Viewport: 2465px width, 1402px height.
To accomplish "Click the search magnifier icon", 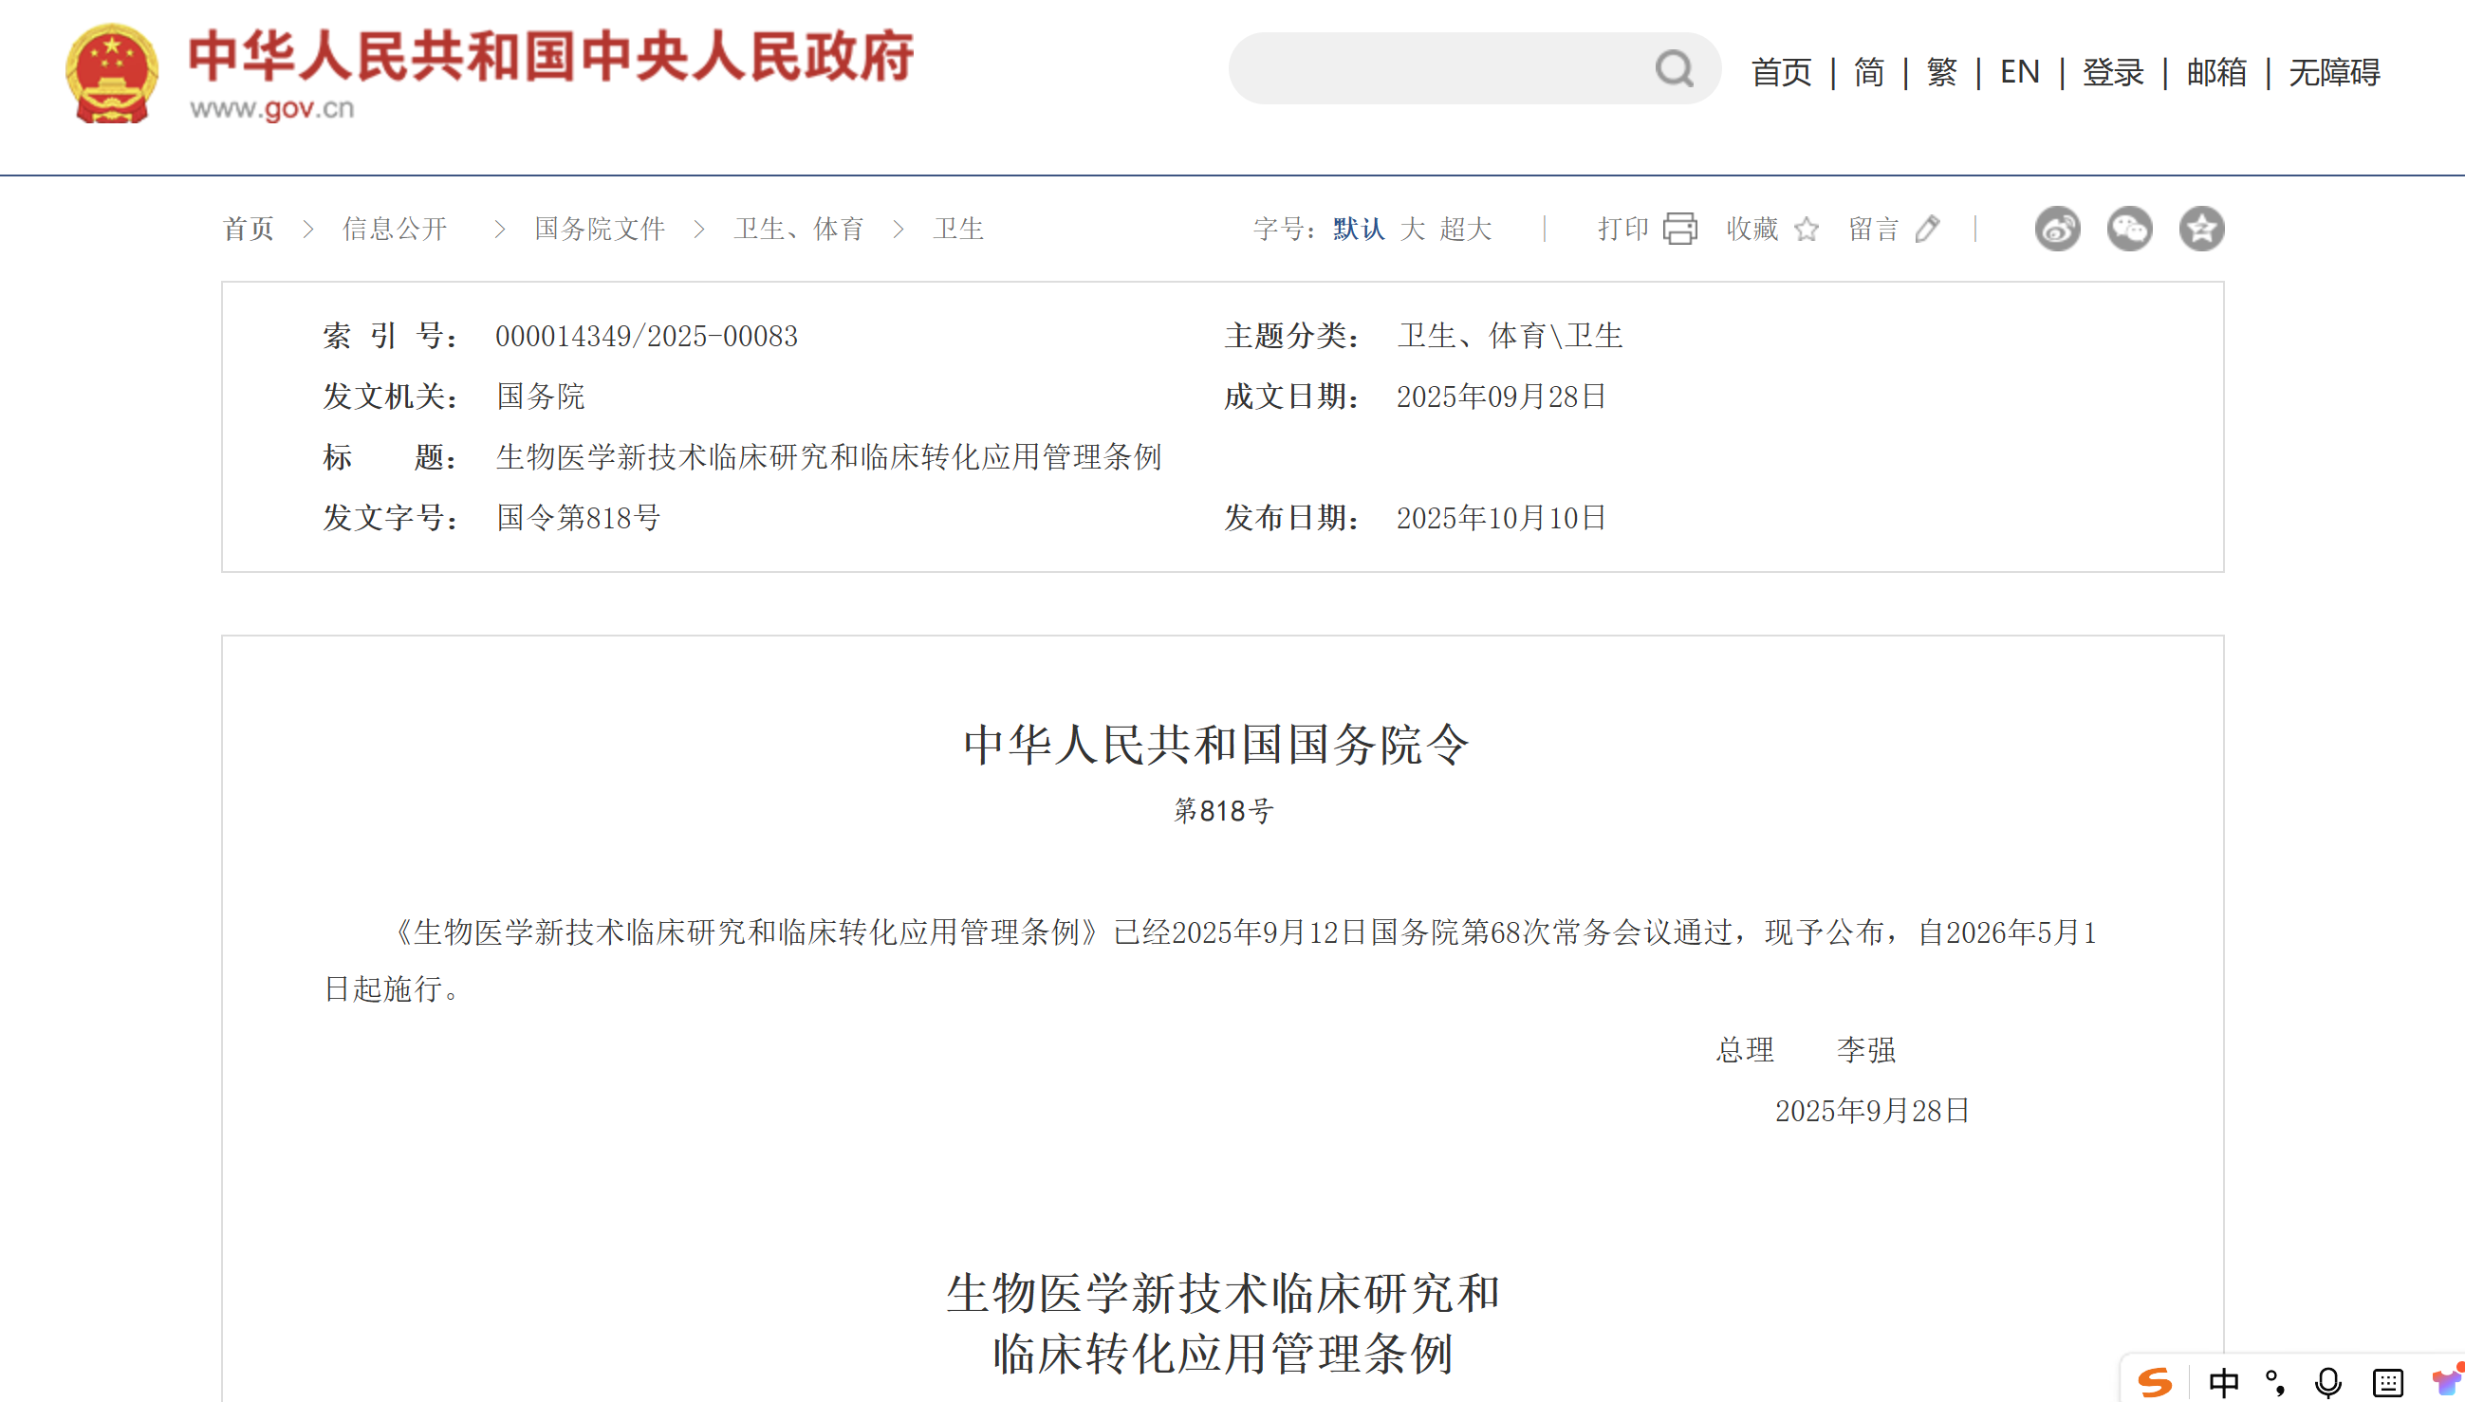I will 1674,69.
